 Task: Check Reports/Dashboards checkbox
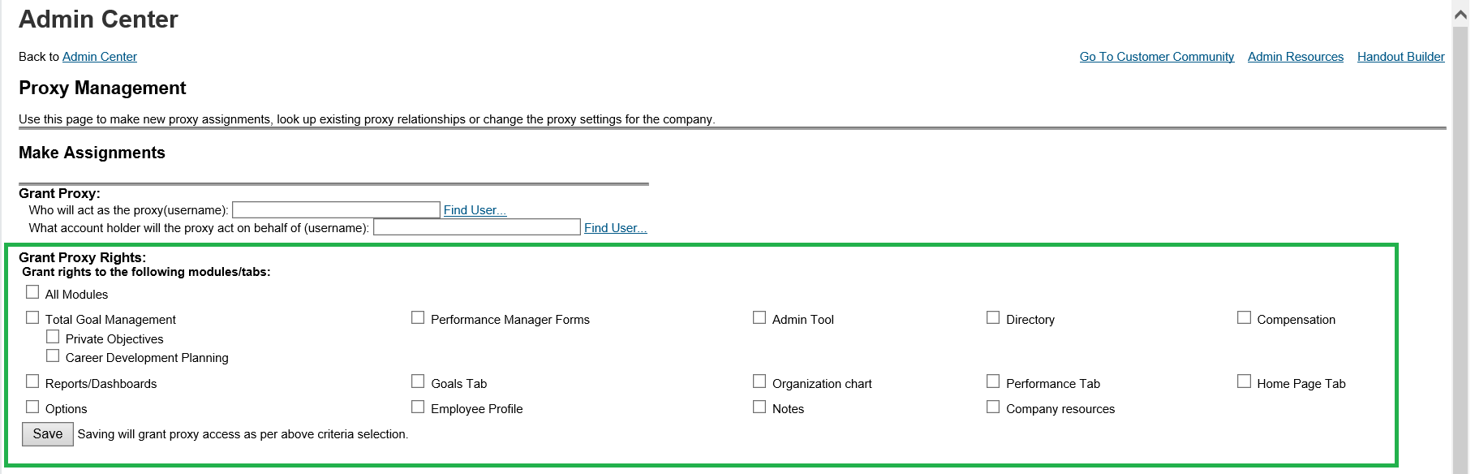click(32, 381)
